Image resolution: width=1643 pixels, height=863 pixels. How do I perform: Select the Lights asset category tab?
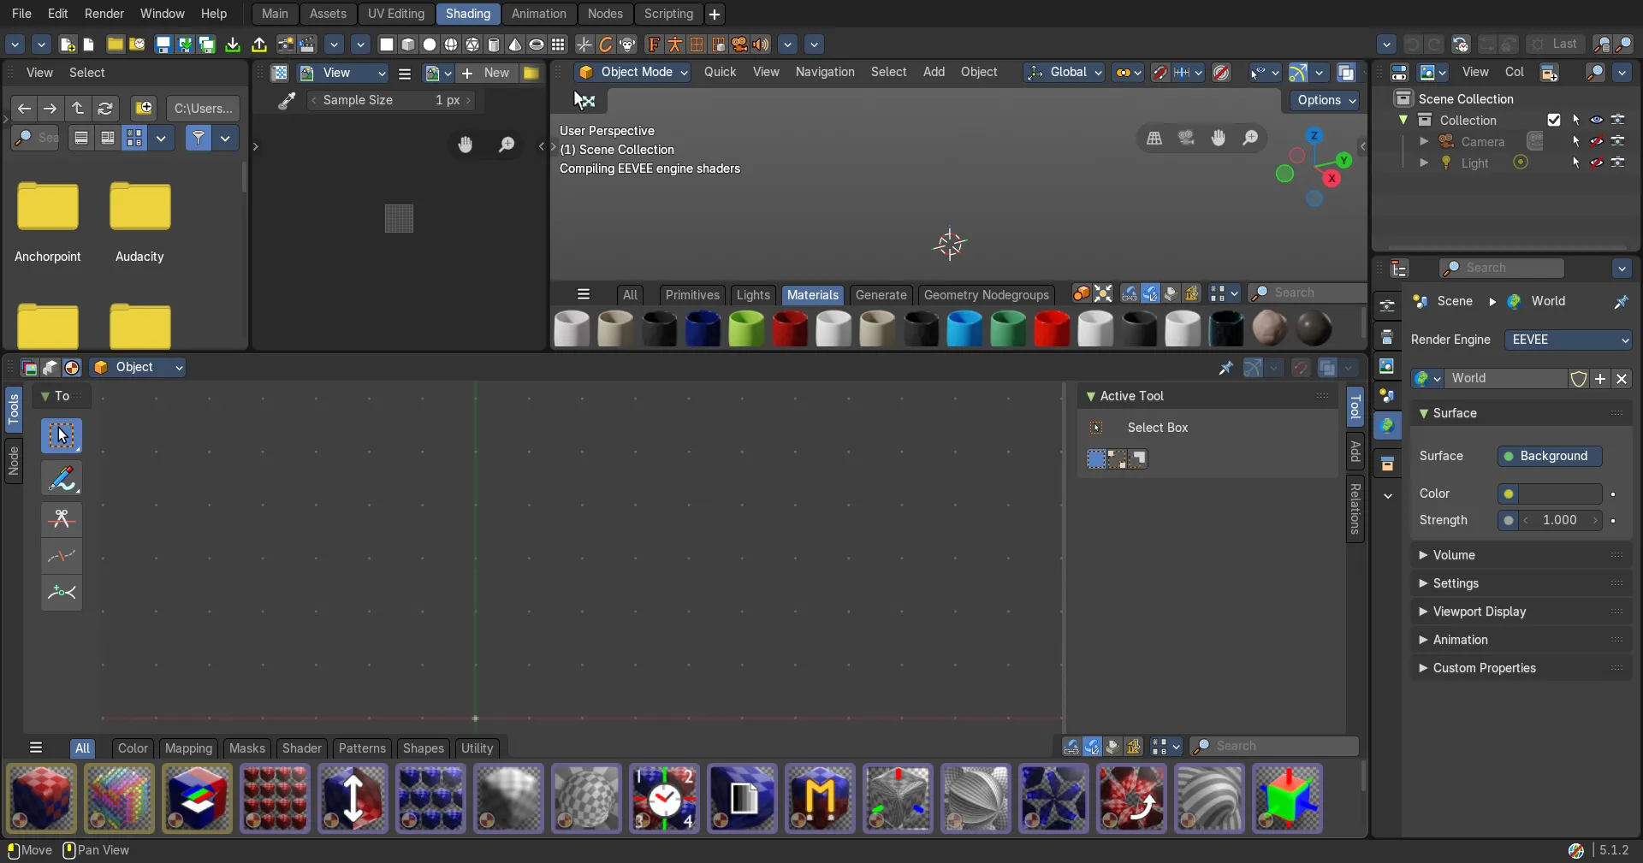753,295
